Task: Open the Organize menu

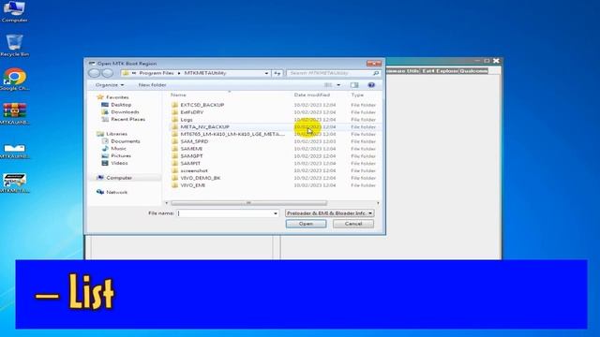Action: pos(110,85)
